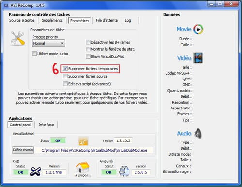Click the Définir chemin button
Screen dimensions: 242x187
pyautogui.click(x=23, y=150)
